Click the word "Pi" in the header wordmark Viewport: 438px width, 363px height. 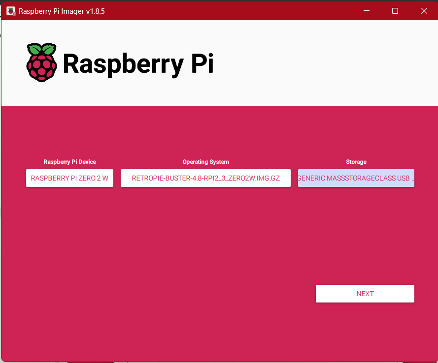point(202,63)
